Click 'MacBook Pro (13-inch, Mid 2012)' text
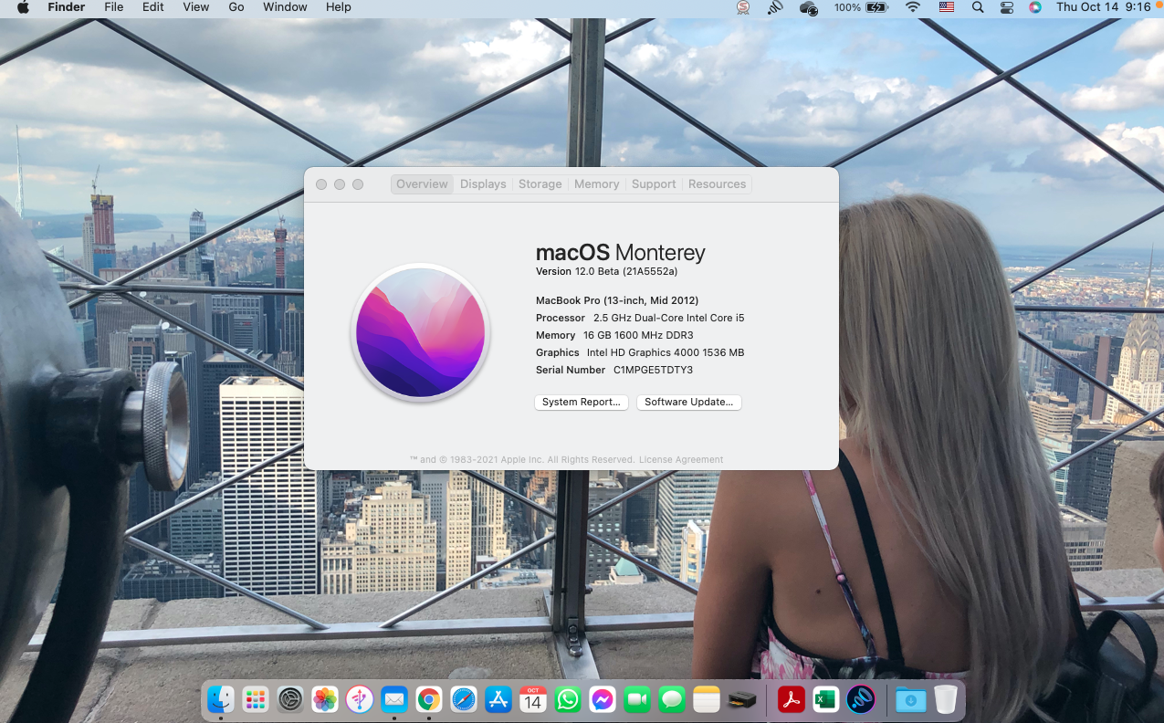 click(x=617, y=300)
